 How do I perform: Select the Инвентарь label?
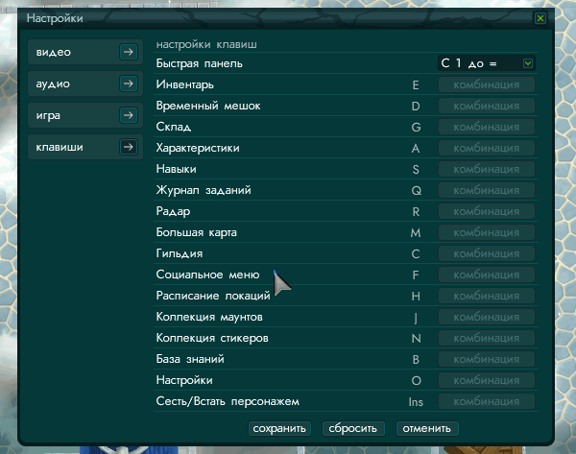(184, 84)
